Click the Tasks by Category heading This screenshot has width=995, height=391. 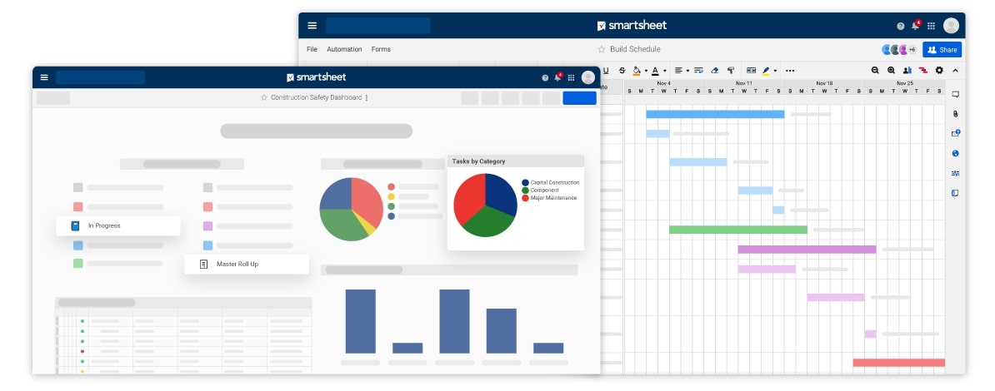coord(478,161)
